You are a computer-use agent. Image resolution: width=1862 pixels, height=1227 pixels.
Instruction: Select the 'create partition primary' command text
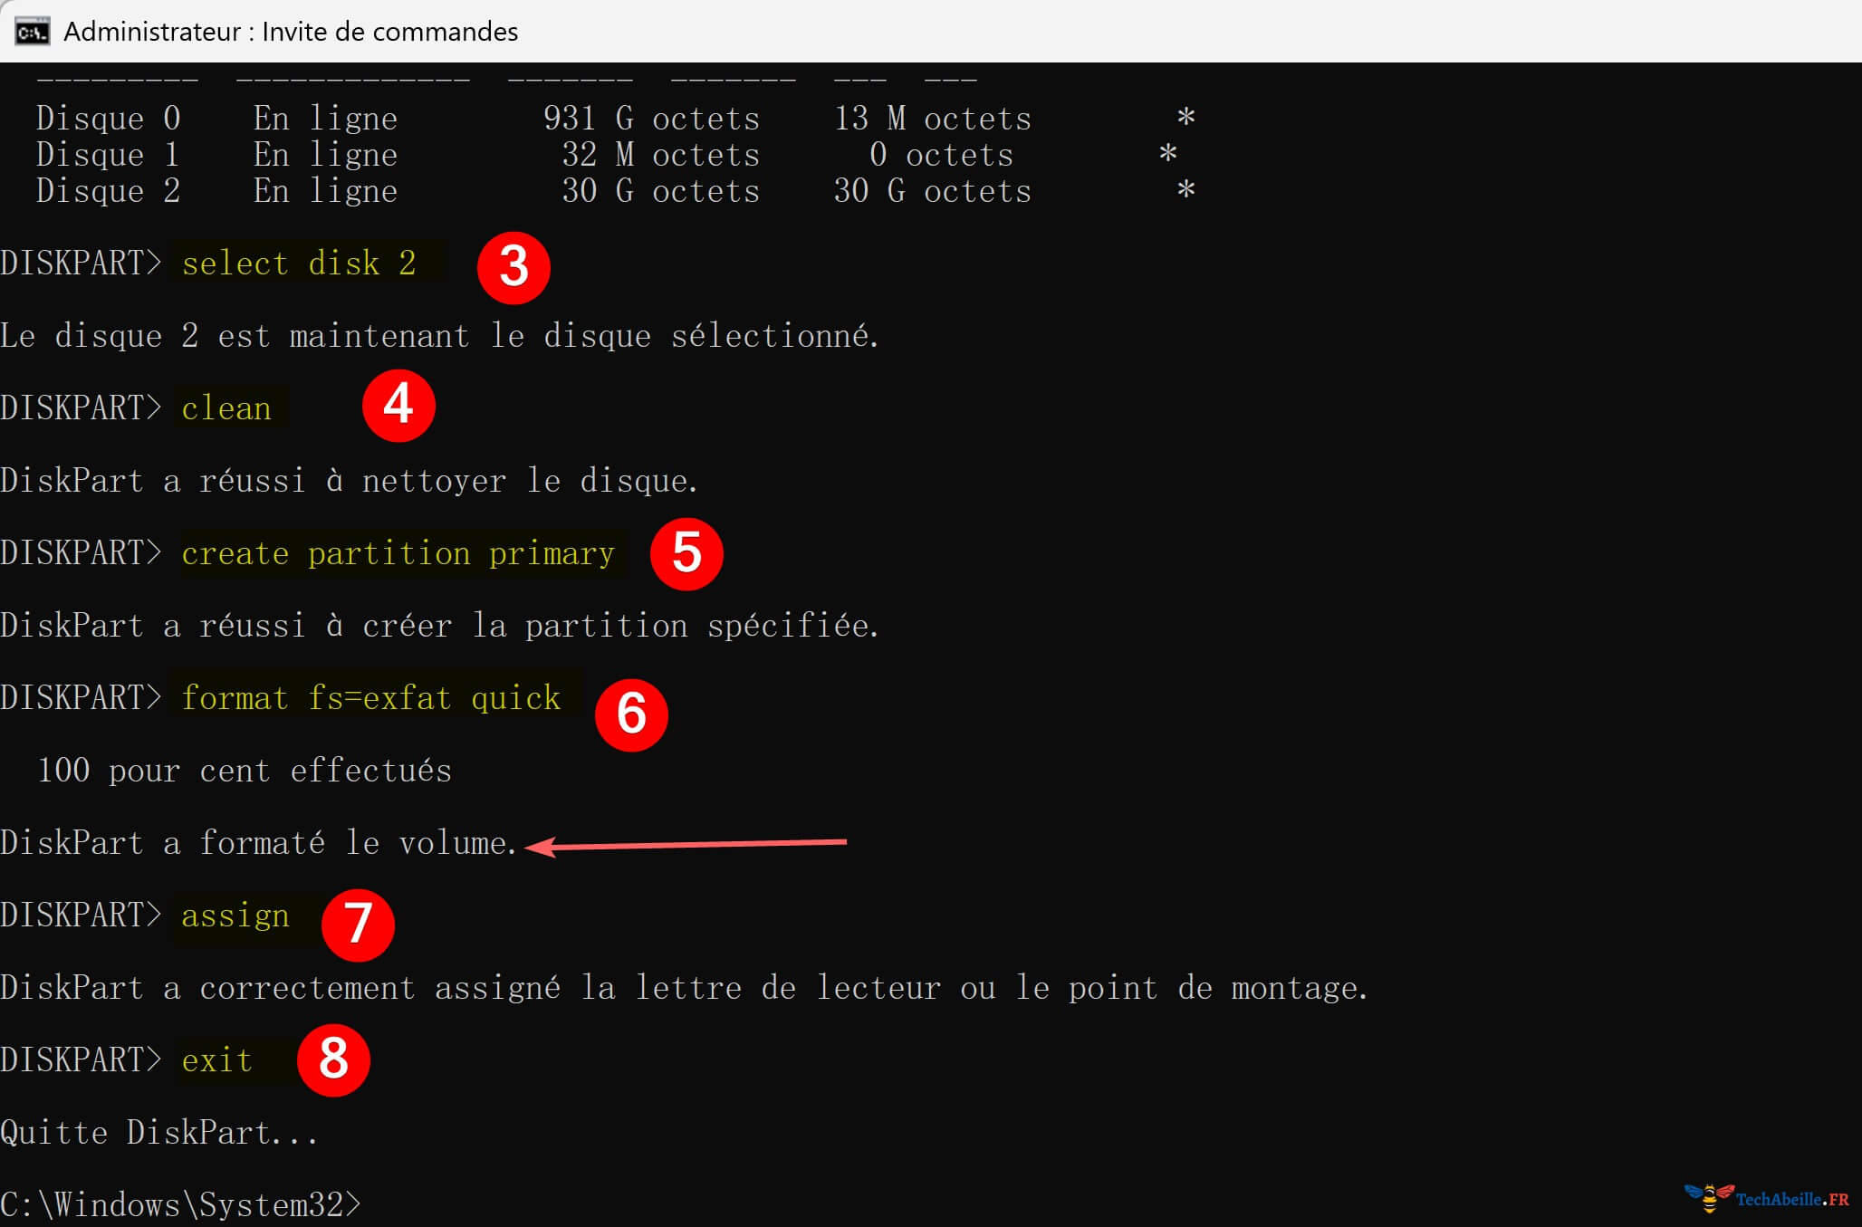click(397, 552)
